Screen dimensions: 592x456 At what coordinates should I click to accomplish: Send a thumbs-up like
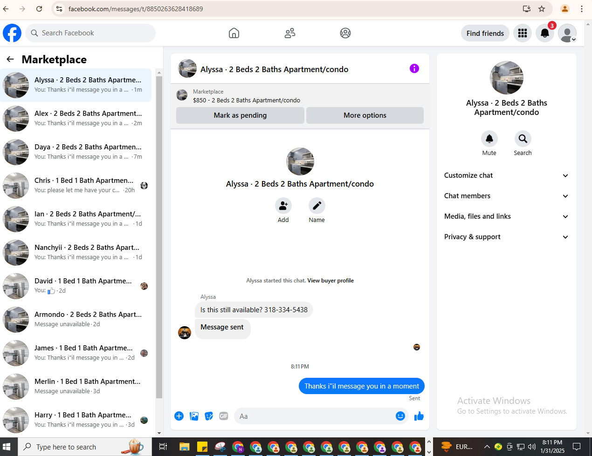(x=419, y=416)
